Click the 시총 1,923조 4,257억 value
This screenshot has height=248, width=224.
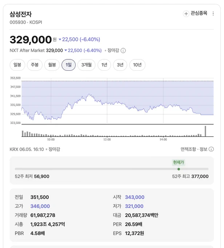48,224
